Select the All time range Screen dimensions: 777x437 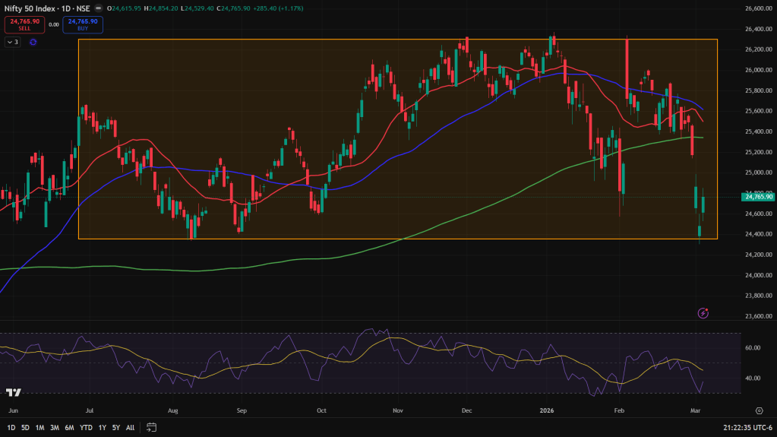(131, 428)
